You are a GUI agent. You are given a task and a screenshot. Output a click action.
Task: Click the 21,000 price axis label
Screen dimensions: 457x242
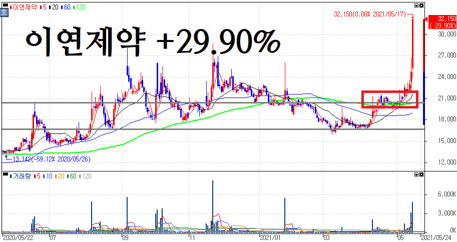click(447, 98)
